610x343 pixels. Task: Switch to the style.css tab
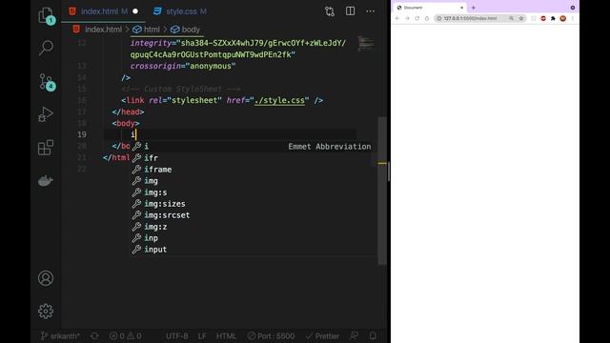tap(180, 11)
